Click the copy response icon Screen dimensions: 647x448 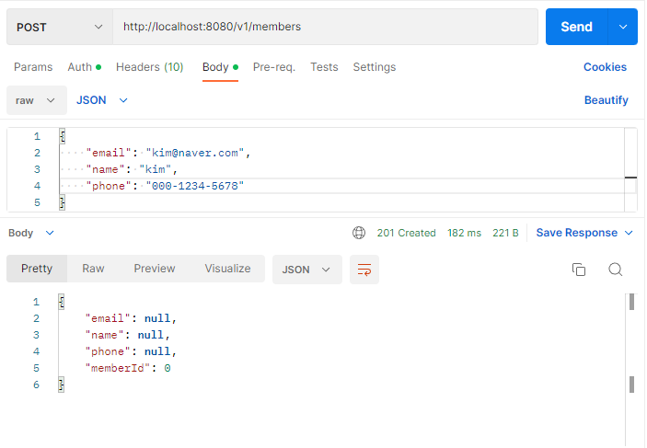[579, 270]
